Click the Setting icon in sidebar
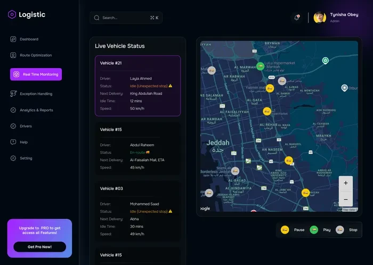The width and height of the screenshot is (373, 265). (13, 158)
